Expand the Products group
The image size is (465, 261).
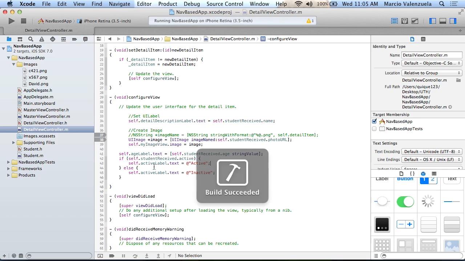8,175
